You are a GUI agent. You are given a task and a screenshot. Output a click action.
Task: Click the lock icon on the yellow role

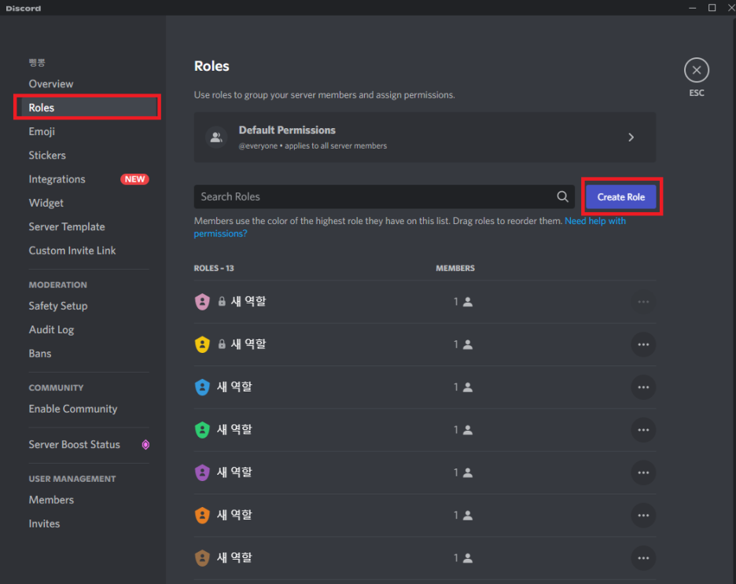pos(222,344)
